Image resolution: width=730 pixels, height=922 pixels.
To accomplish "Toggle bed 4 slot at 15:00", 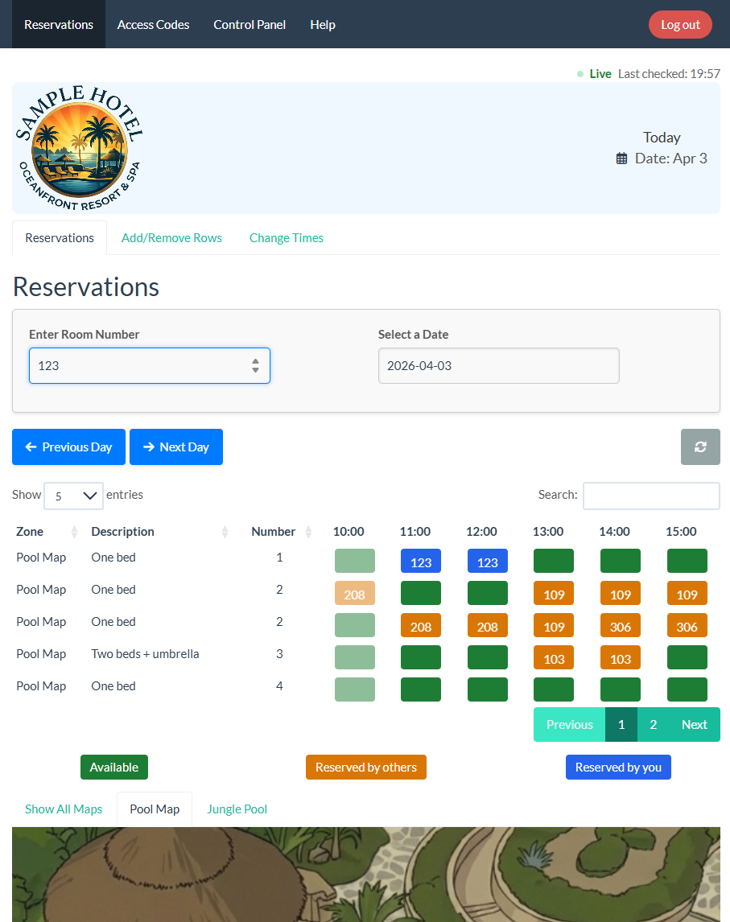I will (687, 689).
